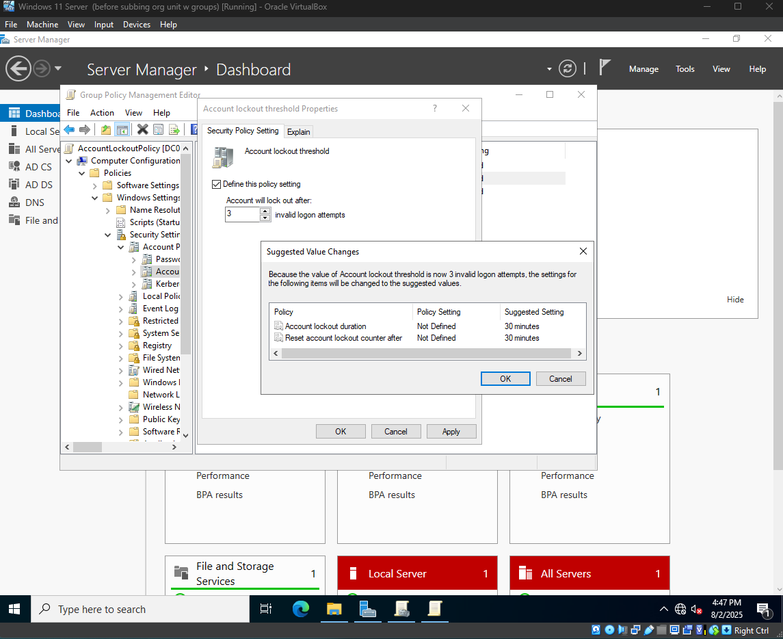Expand Software Settings folder
The height and width of the screenshot is (639, 783).
tap(95, 186)
